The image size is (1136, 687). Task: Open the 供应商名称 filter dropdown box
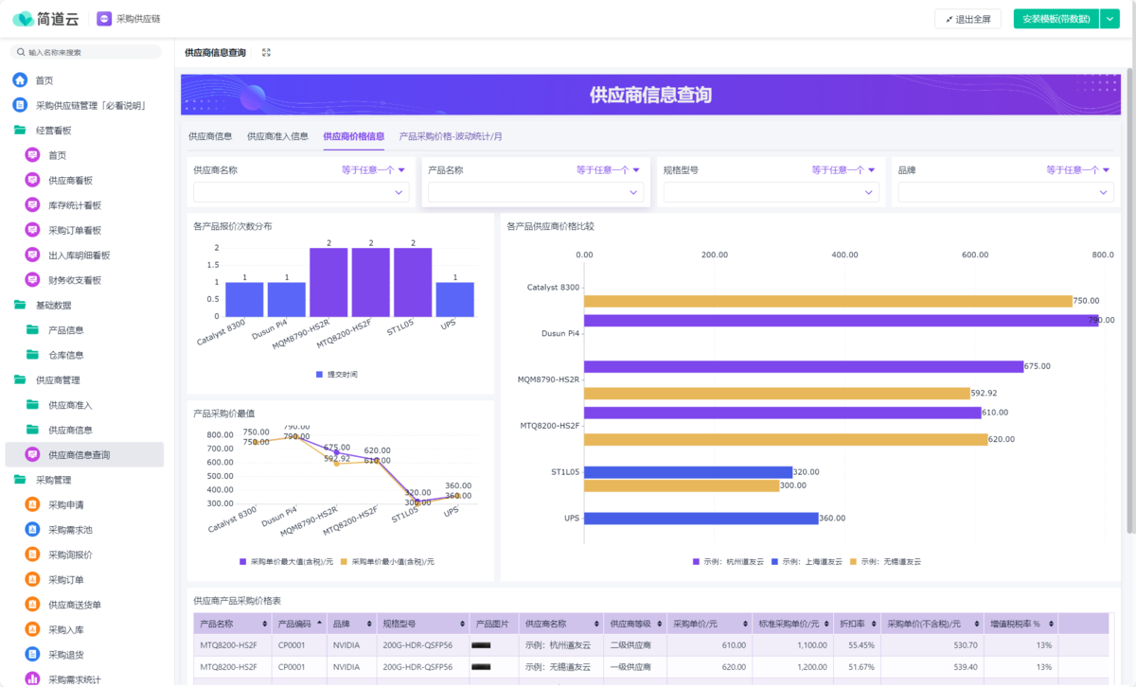tap(301, 192)
